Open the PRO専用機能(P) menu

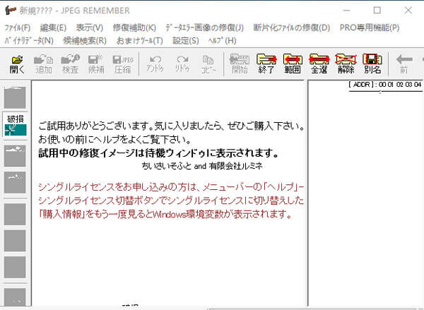coord(370,28)
